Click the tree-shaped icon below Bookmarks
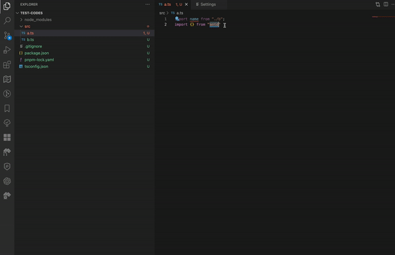The image size is (395, 255). click(7, 123)
